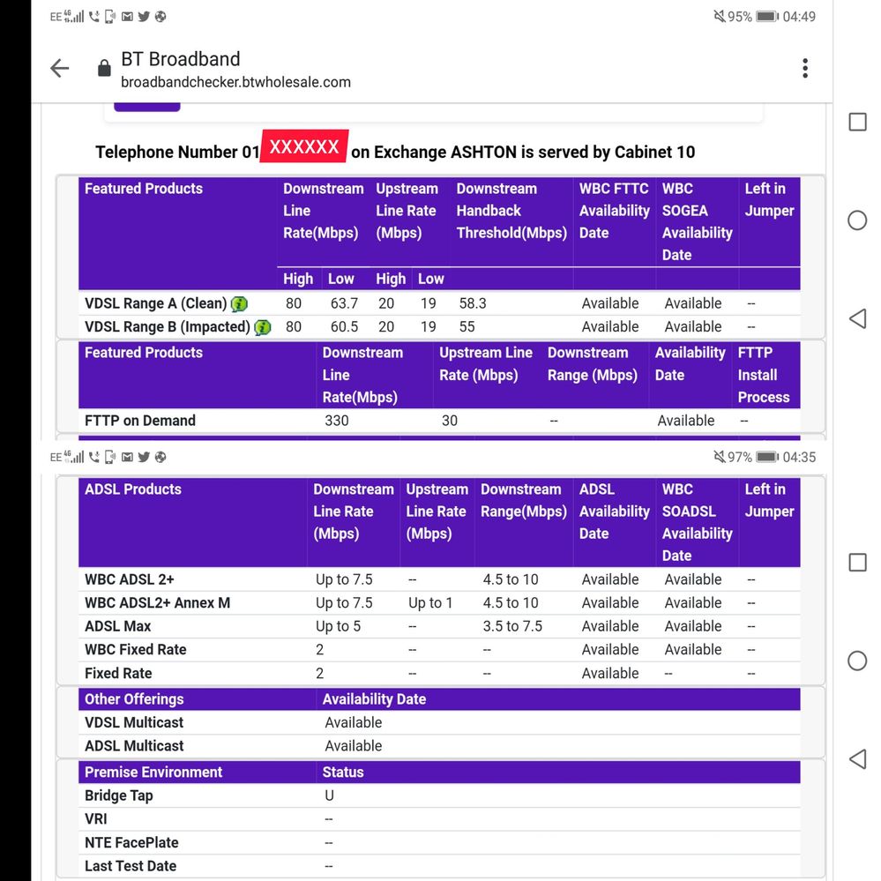Click info icon next to VDSL Range B (Impacted)

(262, 327)
